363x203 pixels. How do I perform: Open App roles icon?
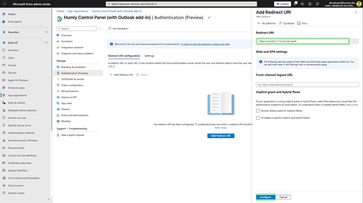(x=58, y=103)
